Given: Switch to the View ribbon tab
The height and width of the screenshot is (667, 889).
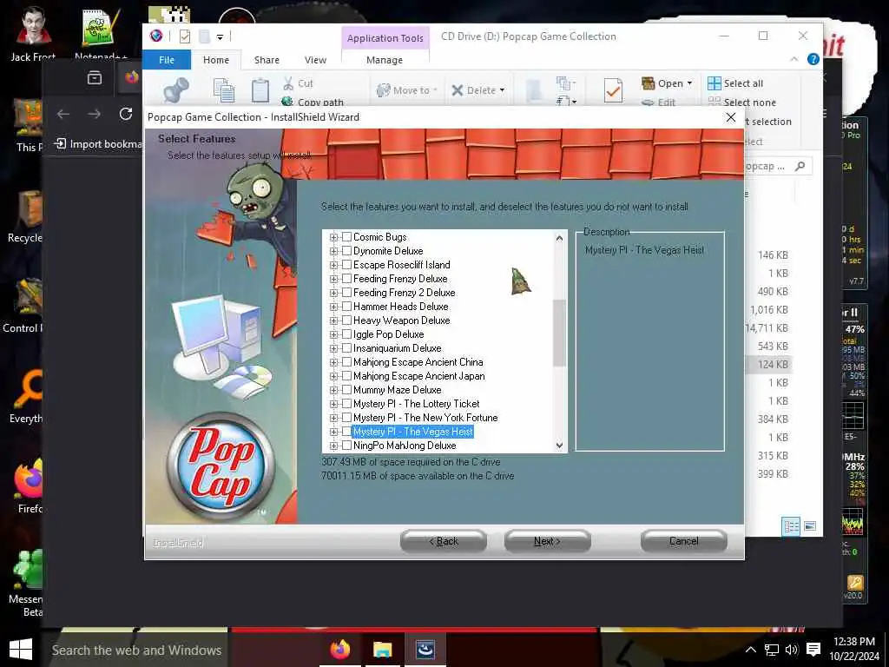Looking at the screenshot, I should click(315, 60).
